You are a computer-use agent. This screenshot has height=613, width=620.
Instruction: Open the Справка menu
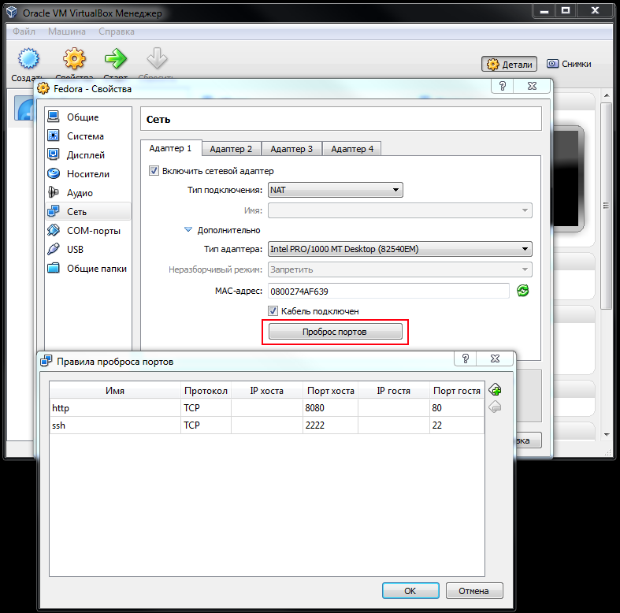[117, 32]
